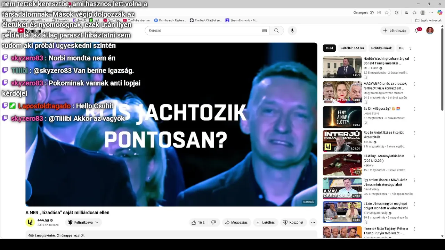Open options for MAGYAR Péter és az oroszok video
Image resolution: width=445 pixels, height=250 pixels.
(414, 84)
